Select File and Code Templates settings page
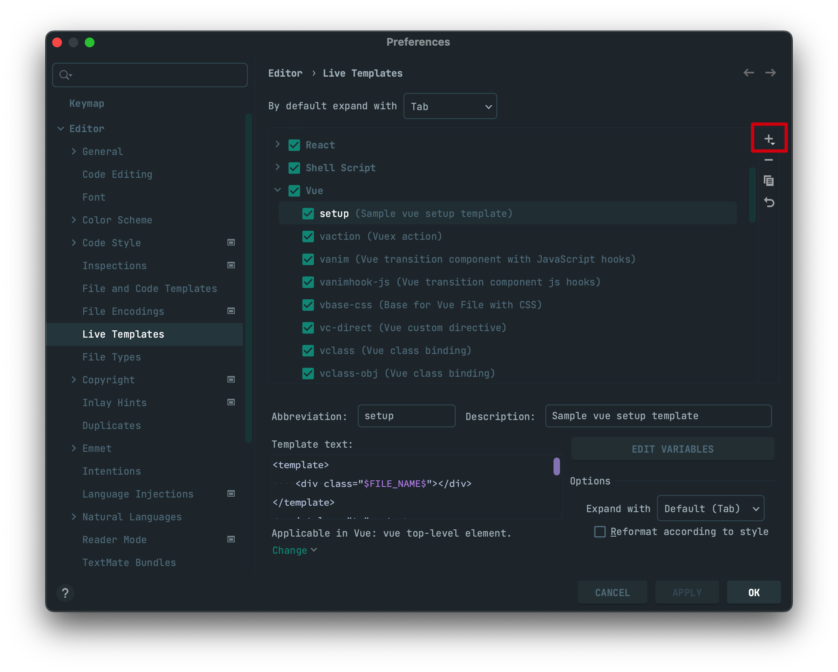The width and height of the screenshot is (838, 672). 150,289
